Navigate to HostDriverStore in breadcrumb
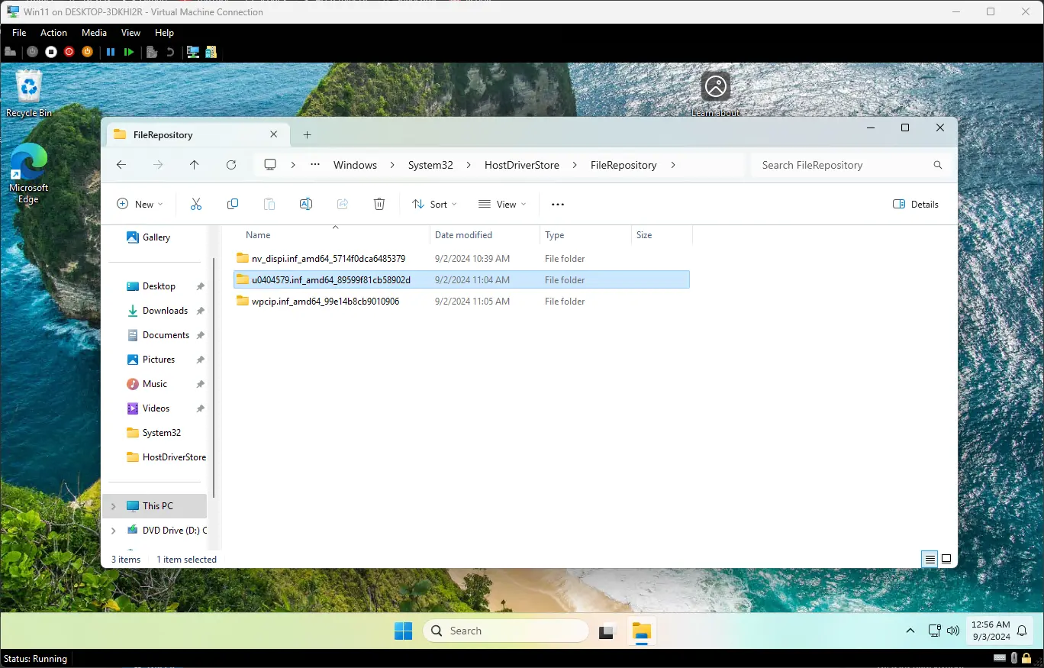 [x=522, y=165]
